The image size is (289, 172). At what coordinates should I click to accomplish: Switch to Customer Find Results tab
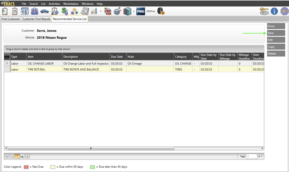pyautogui.click(x=36, y=19)
